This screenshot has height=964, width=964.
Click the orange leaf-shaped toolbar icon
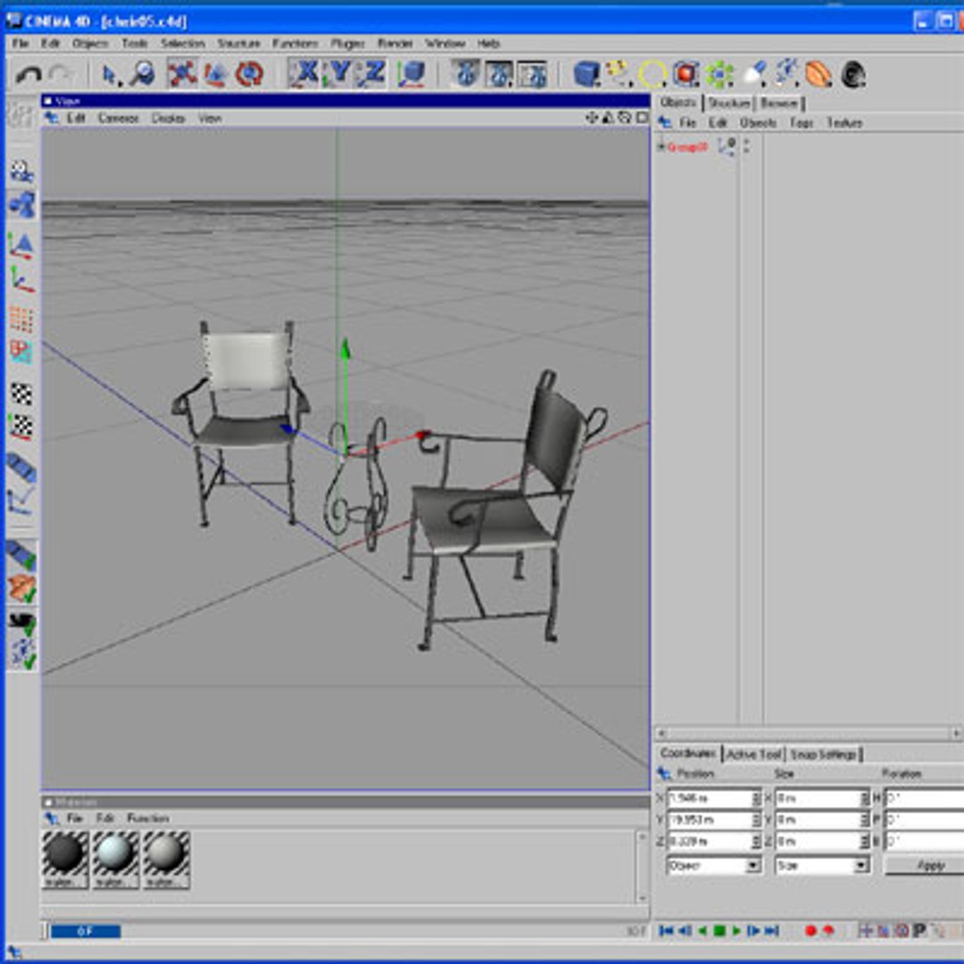click(x=819, y=74)
